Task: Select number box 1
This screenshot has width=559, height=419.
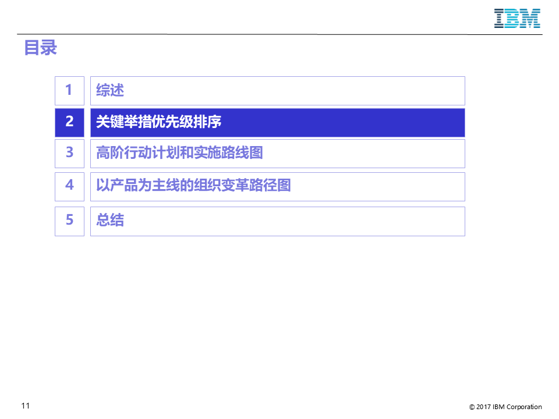Action: point(69,91)
